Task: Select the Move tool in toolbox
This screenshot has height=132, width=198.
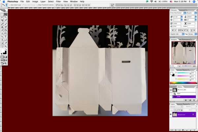Action: click(6, 15)
